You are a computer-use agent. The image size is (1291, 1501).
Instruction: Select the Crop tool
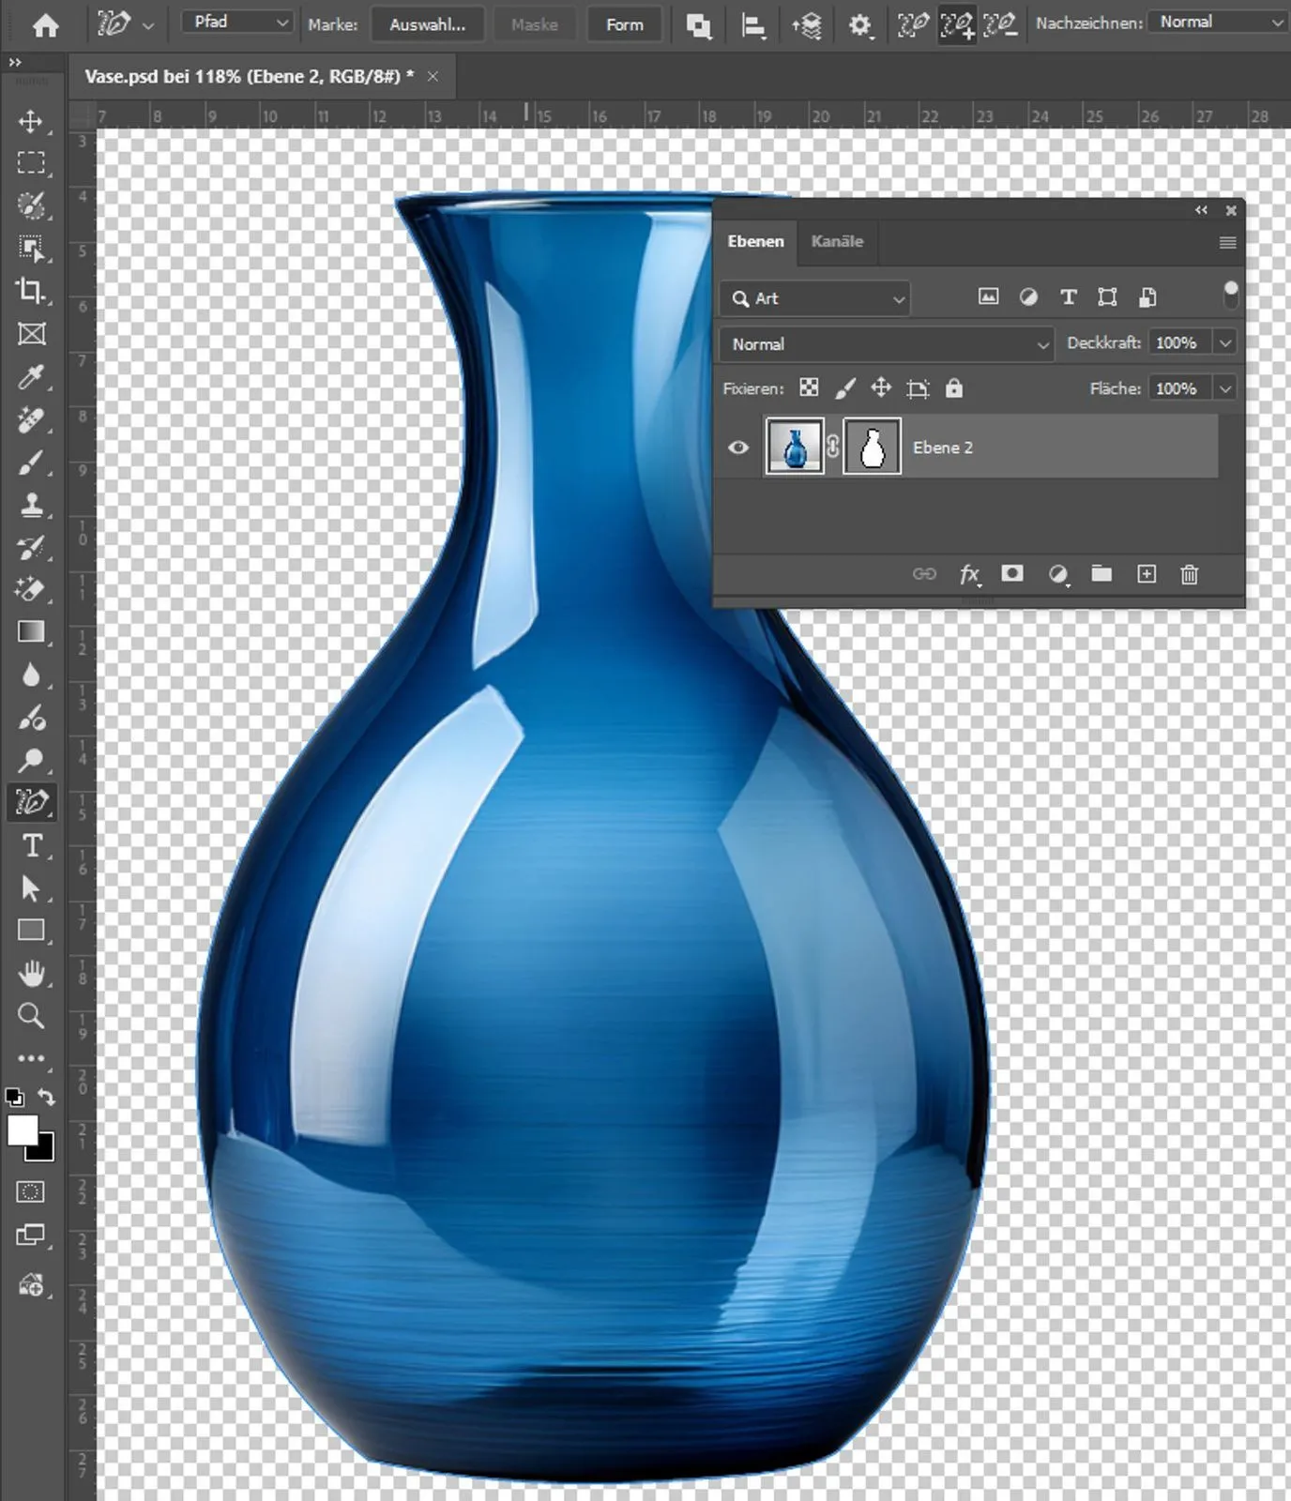point(31,291)
